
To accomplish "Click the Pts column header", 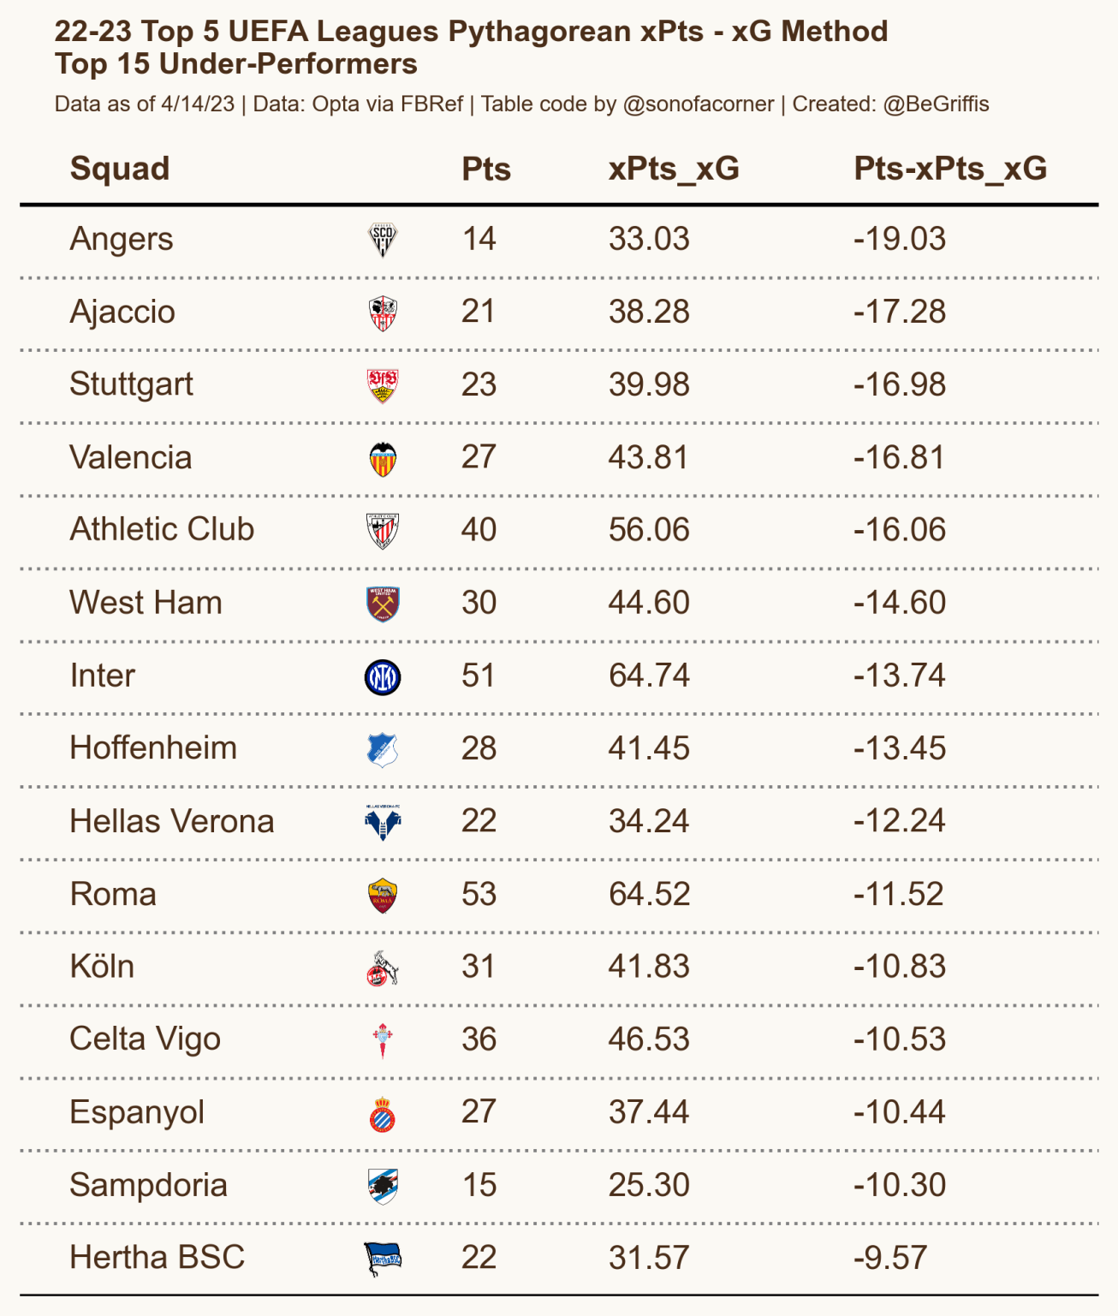I will [485, 169].
